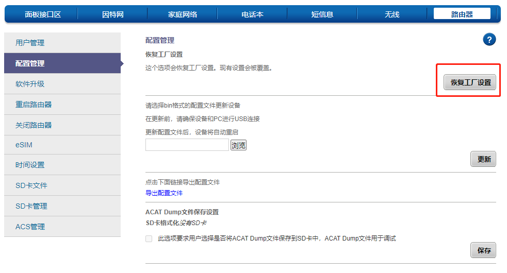Open ACS管理 in the sidebar
Screen dimensions: 507x273
point(62,227)
